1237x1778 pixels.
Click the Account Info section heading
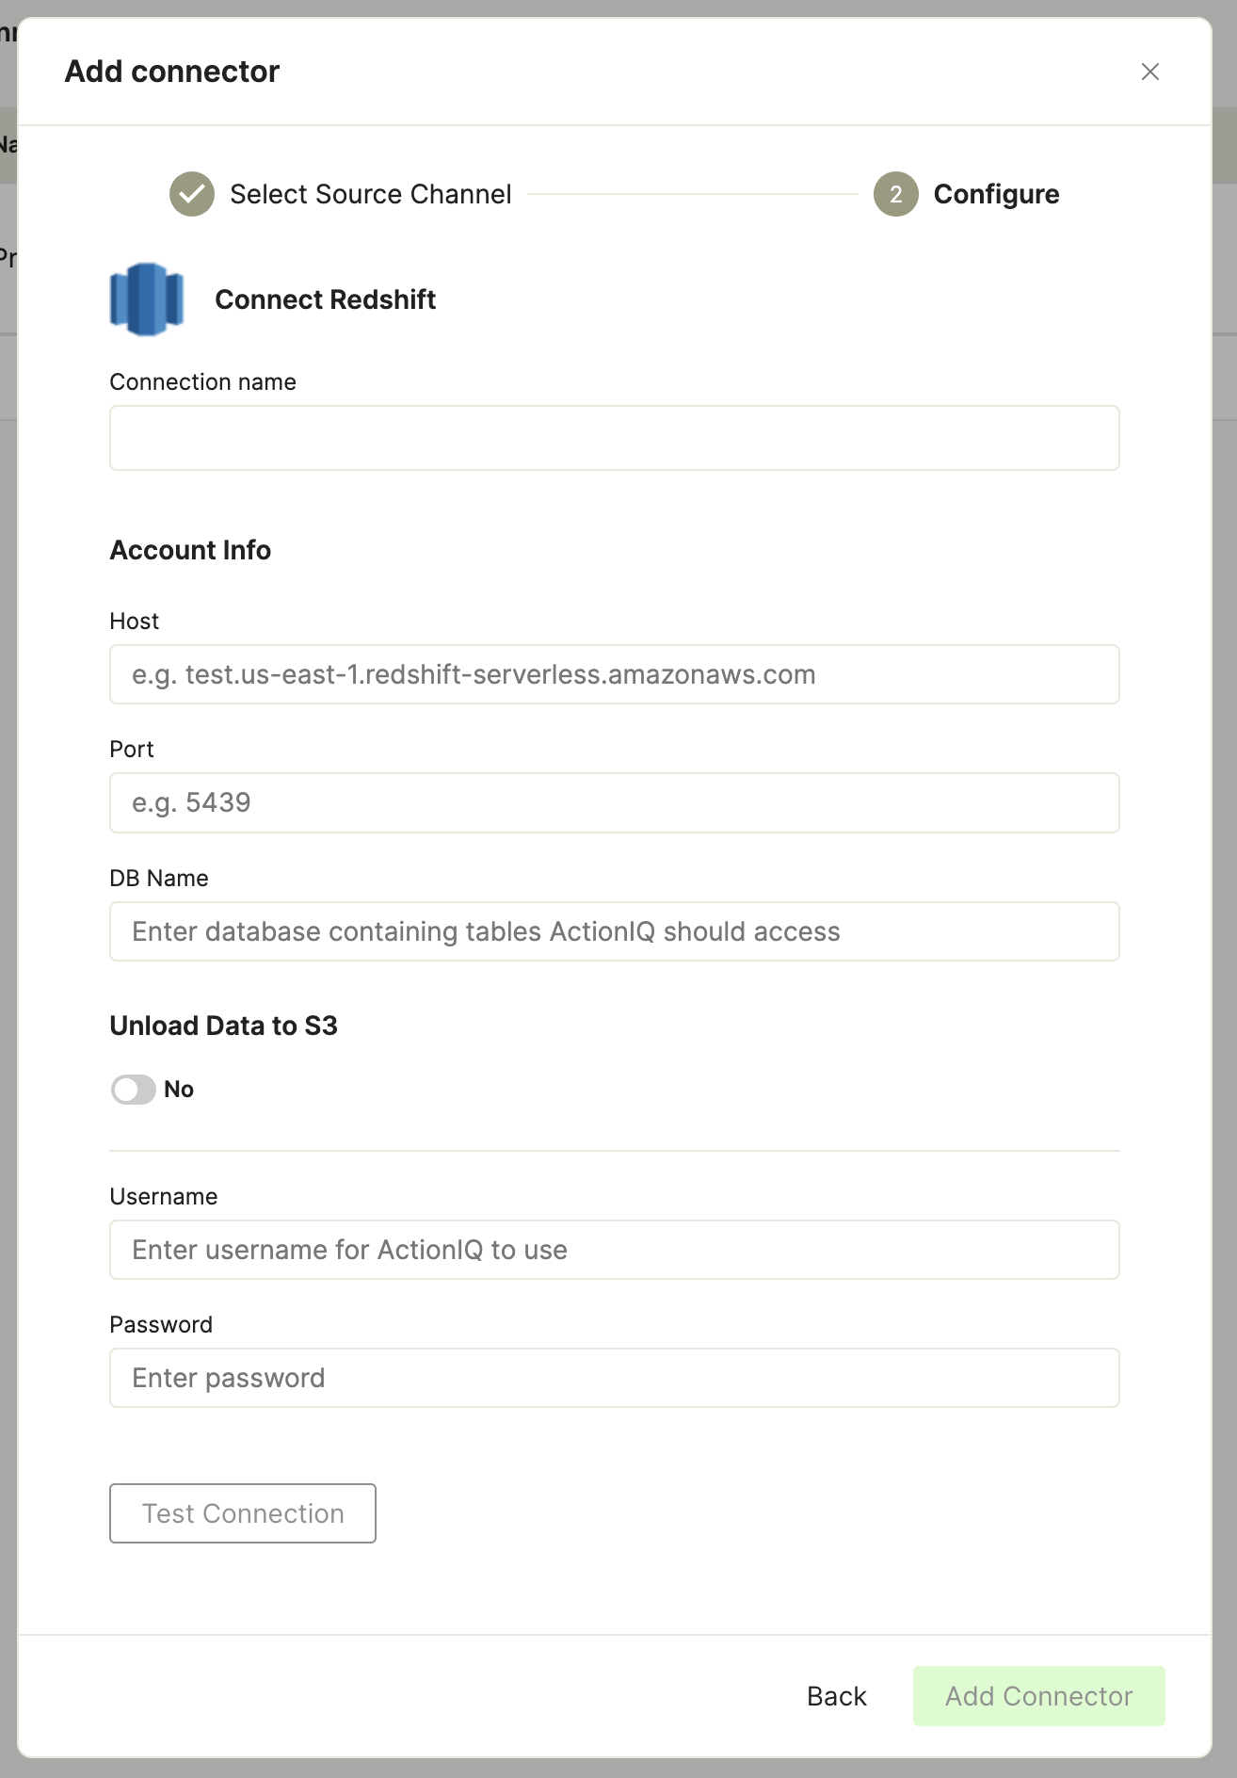190,550
